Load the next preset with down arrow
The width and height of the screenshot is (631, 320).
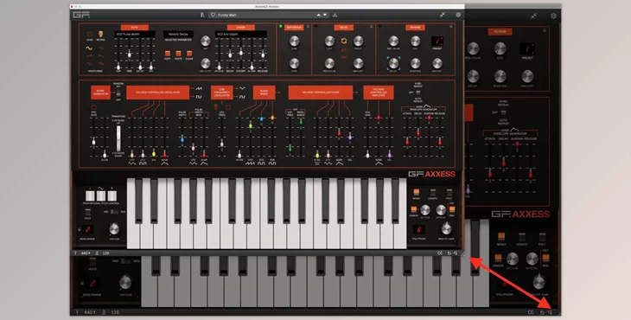[325, 15]
